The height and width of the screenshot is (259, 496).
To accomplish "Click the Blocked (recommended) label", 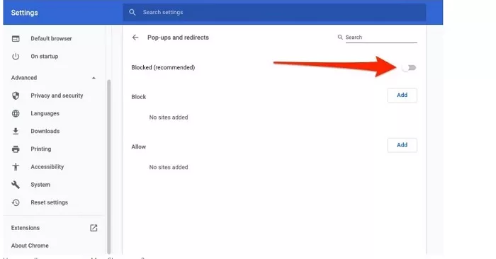I will [163, 68].
